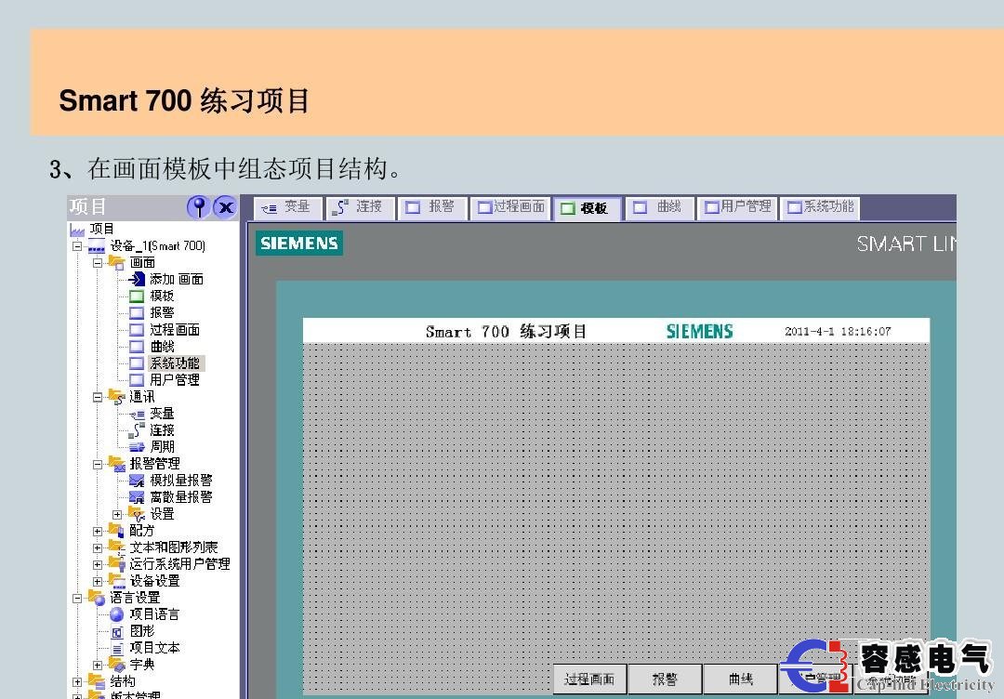Select the 设备设置 tree label
Viewport: 1004px width, 699px height.
click(155, 581)
